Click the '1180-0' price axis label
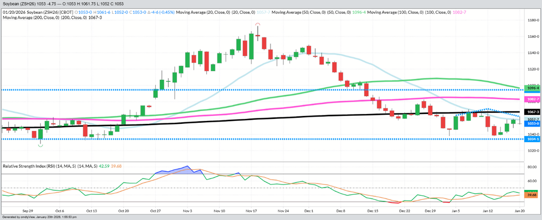Viewport: 542px width, 220px height. coord(533,20)
